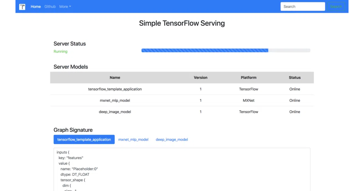
Task: Click deep_image_model in the models table
Action: pos(115,112)
